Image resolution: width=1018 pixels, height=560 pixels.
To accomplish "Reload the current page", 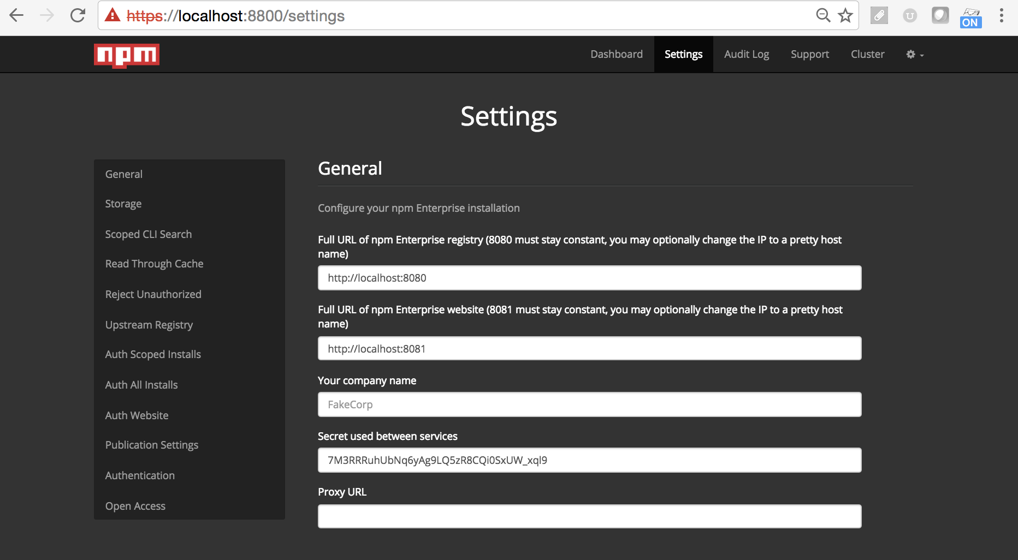I will tap(78, 15).
